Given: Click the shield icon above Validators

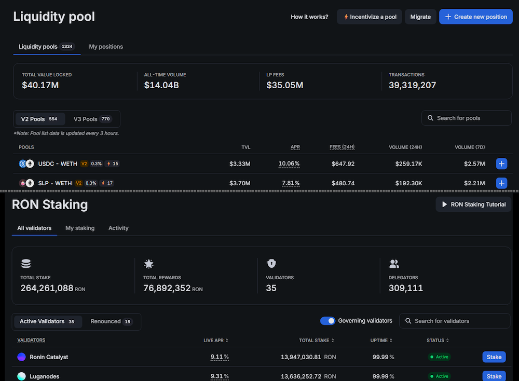Looking at the screenshot, I should click(271, 264).
